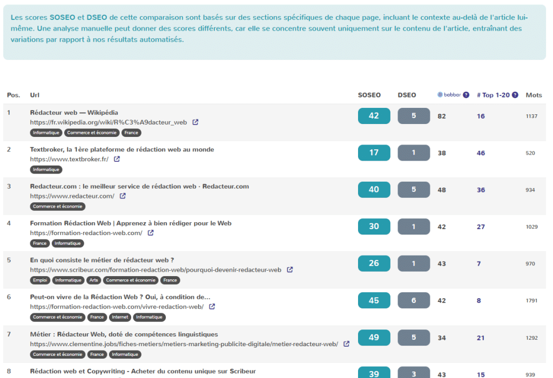Click the https://www.textbroker.fr/ URL

69,159
